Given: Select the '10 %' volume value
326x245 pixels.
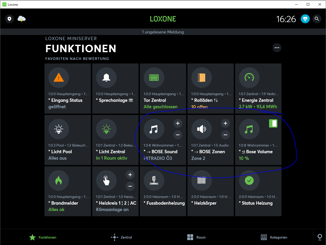Looking at the screenshot, I should click(x=244, y=158).
